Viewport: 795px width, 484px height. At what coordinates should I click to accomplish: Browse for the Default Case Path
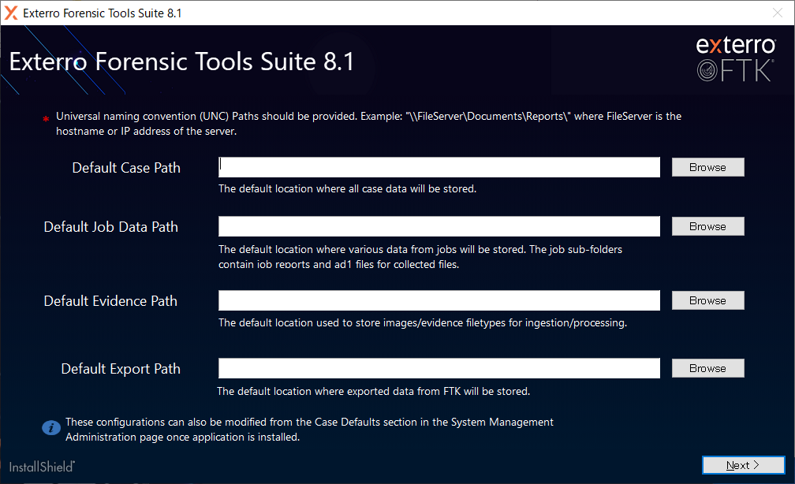point(707,167)
